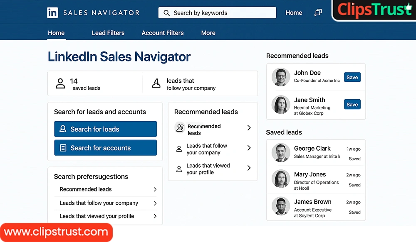Viewport: 416px width, 242px height.
Task: Click person icon beside Leads that follow your company
Action: [179, 149]
